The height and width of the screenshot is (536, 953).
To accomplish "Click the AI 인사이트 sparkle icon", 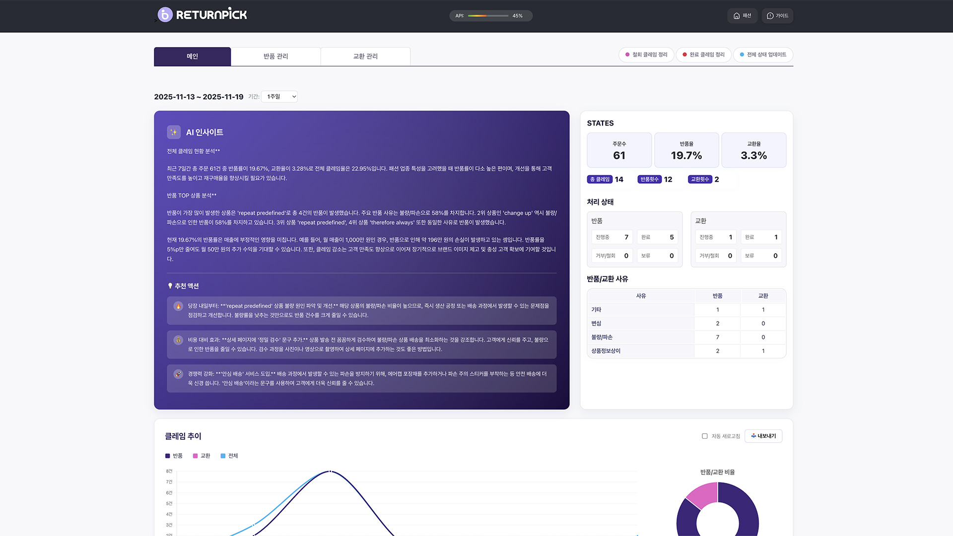I will [174, 132].
